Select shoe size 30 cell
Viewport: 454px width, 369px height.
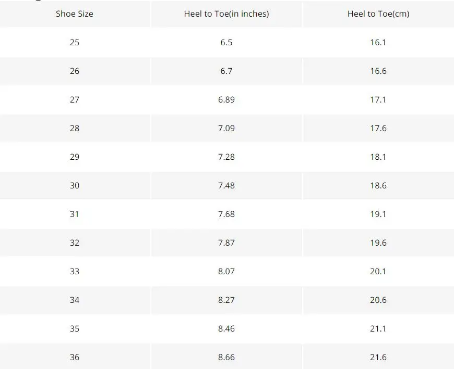tap(75, 185)
